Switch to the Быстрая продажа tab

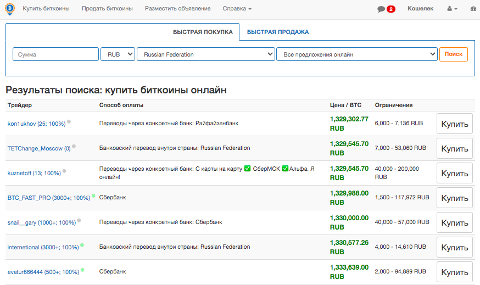[x=277, y=32]
